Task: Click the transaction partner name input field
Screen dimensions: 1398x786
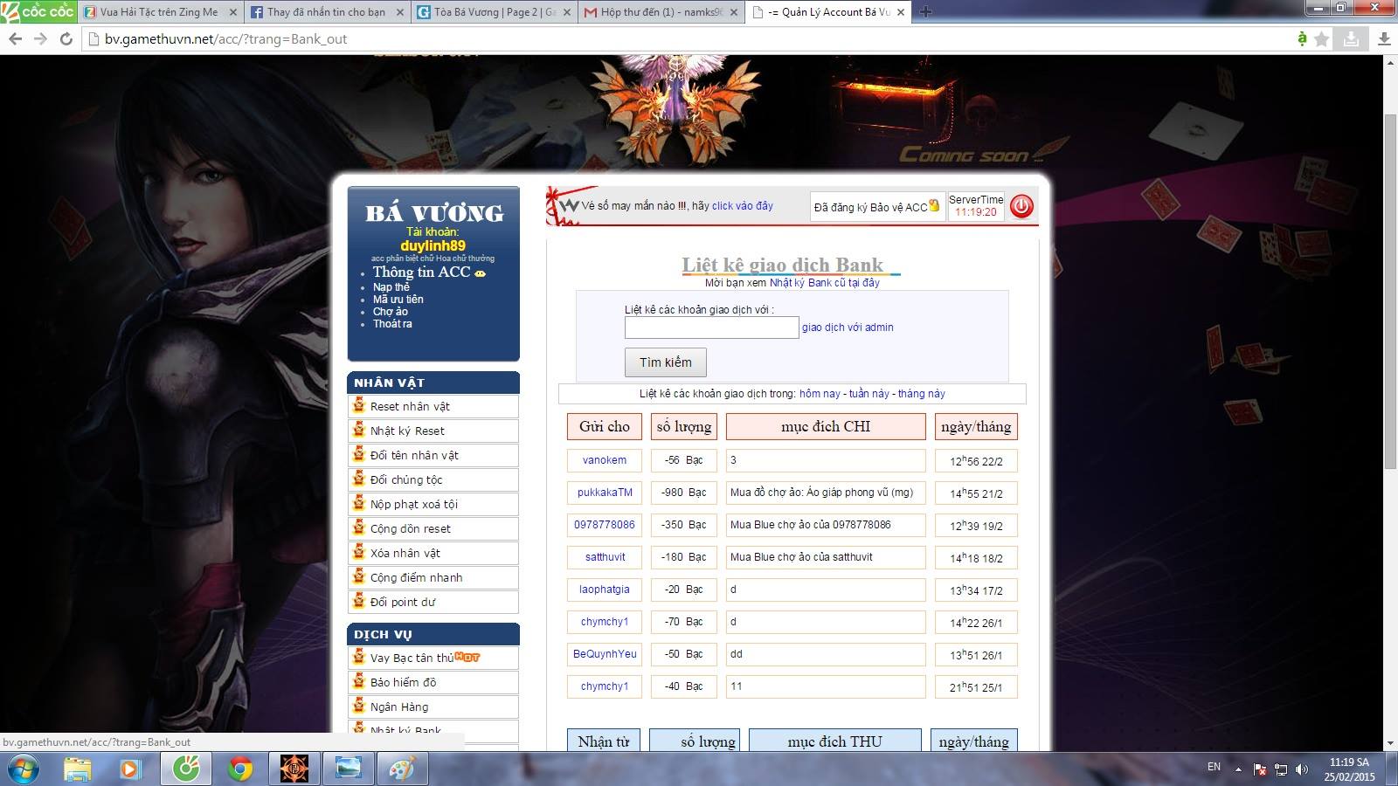Action: click(x=711, y=327)
